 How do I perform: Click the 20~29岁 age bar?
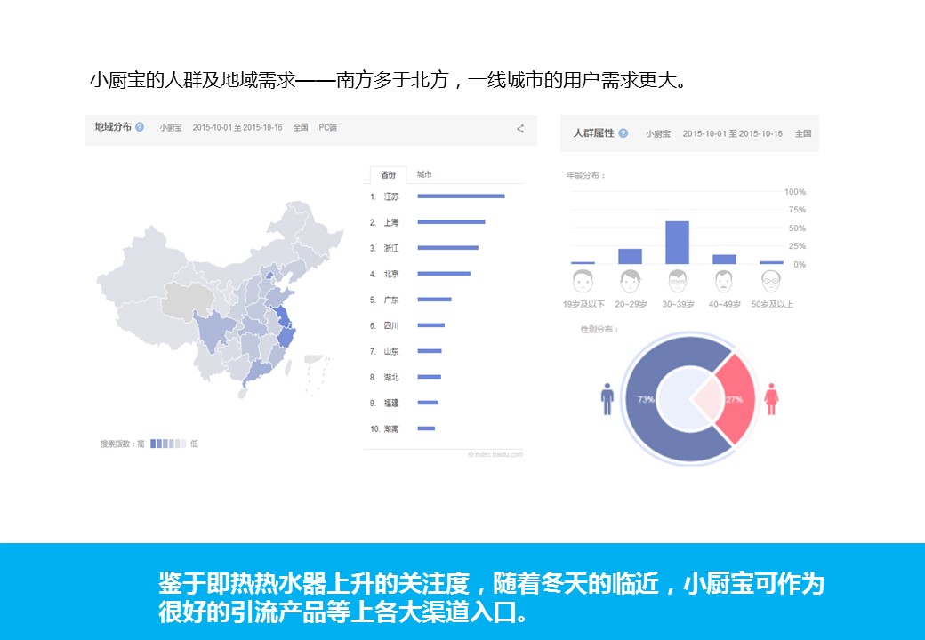coord(630,256)
